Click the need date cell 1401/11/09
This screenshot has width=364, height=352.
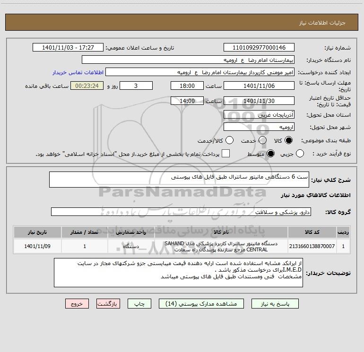pyautogui.click(x=37, y=246)
